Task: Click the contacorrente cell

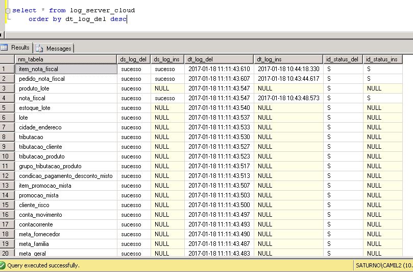Action: pyautogui.click(x=66, y=224)
